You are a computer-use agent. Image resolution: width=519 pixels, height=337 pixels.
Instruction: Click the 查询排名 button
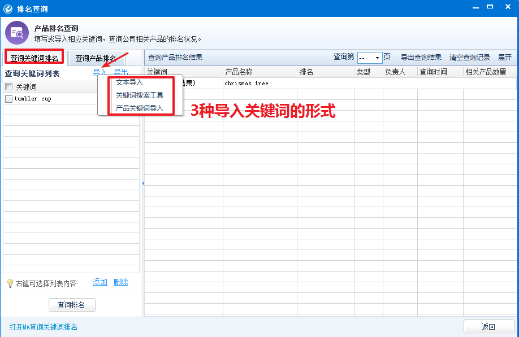(71, 304)
